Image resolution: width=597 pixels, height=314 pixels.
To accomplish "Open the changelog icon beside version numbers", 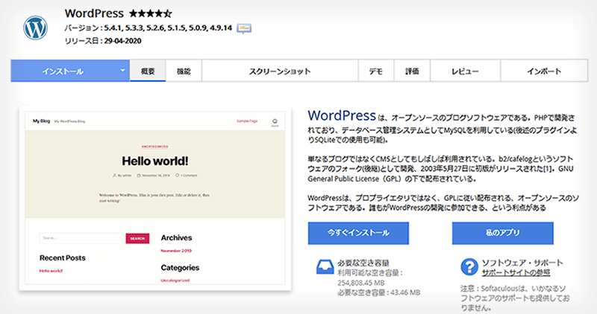I will tap(244, 28).
